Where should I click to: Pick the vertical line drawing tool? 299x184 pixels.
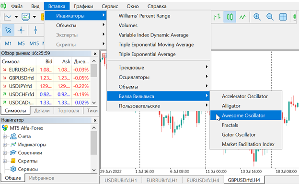tap(35, 30)
